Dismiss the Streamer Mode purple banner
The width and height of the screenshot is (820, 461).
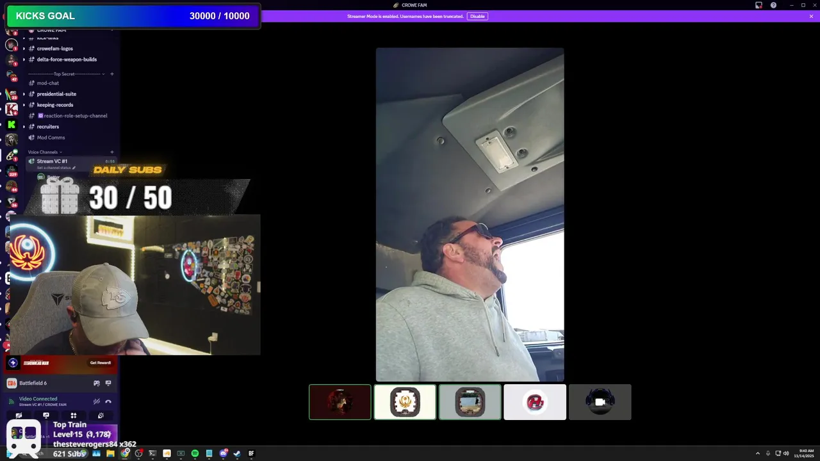[811, 16]
